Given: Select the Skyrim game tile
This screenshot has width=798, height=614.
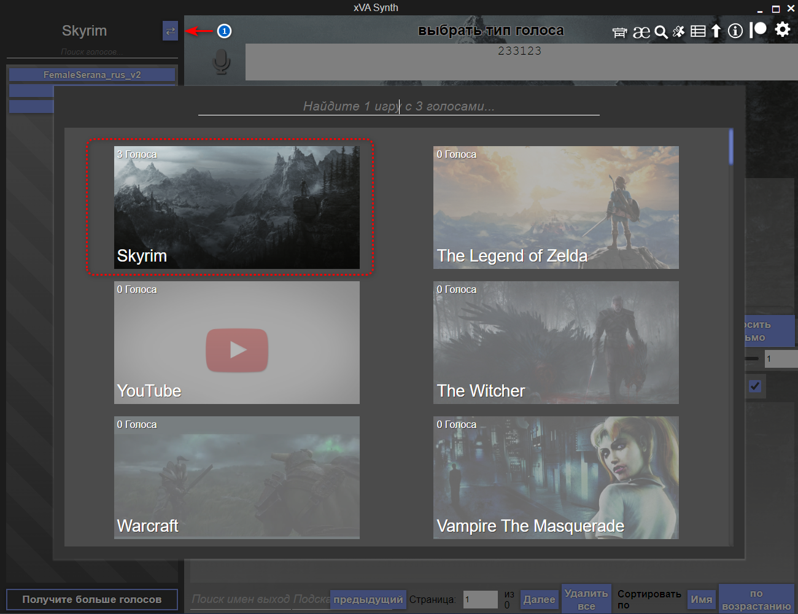Looking at the screenshot, I should coord(236,208).
